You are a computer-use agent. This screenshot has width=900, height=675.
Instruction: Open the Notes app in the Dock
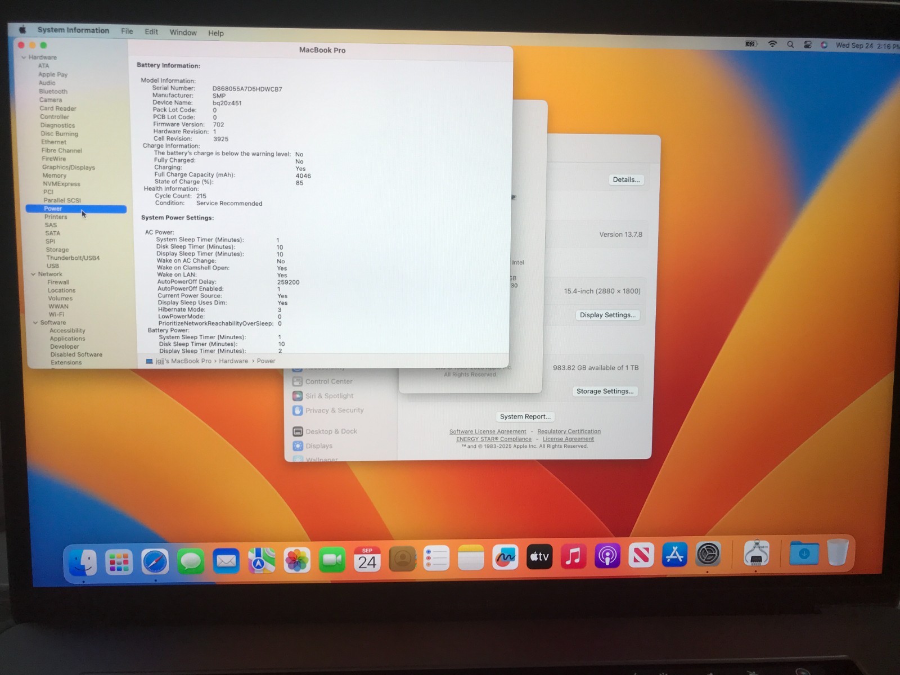point(471,557)
